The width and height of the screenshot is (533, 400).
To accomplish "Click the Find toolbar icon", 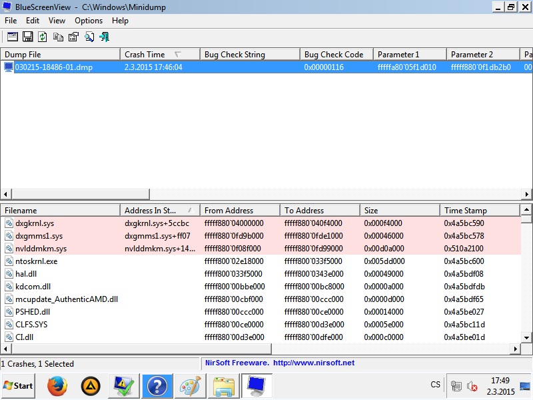I will [89, 37].
